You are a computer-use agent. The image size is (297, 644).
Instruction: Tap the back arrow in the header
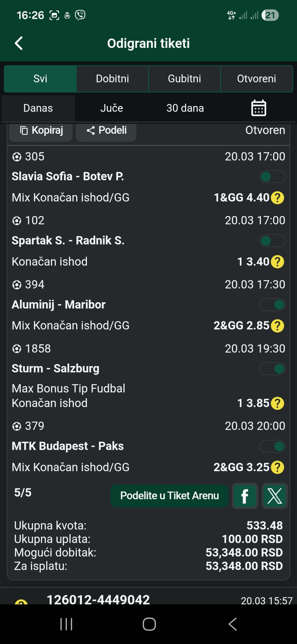click(x=19, y=43)
